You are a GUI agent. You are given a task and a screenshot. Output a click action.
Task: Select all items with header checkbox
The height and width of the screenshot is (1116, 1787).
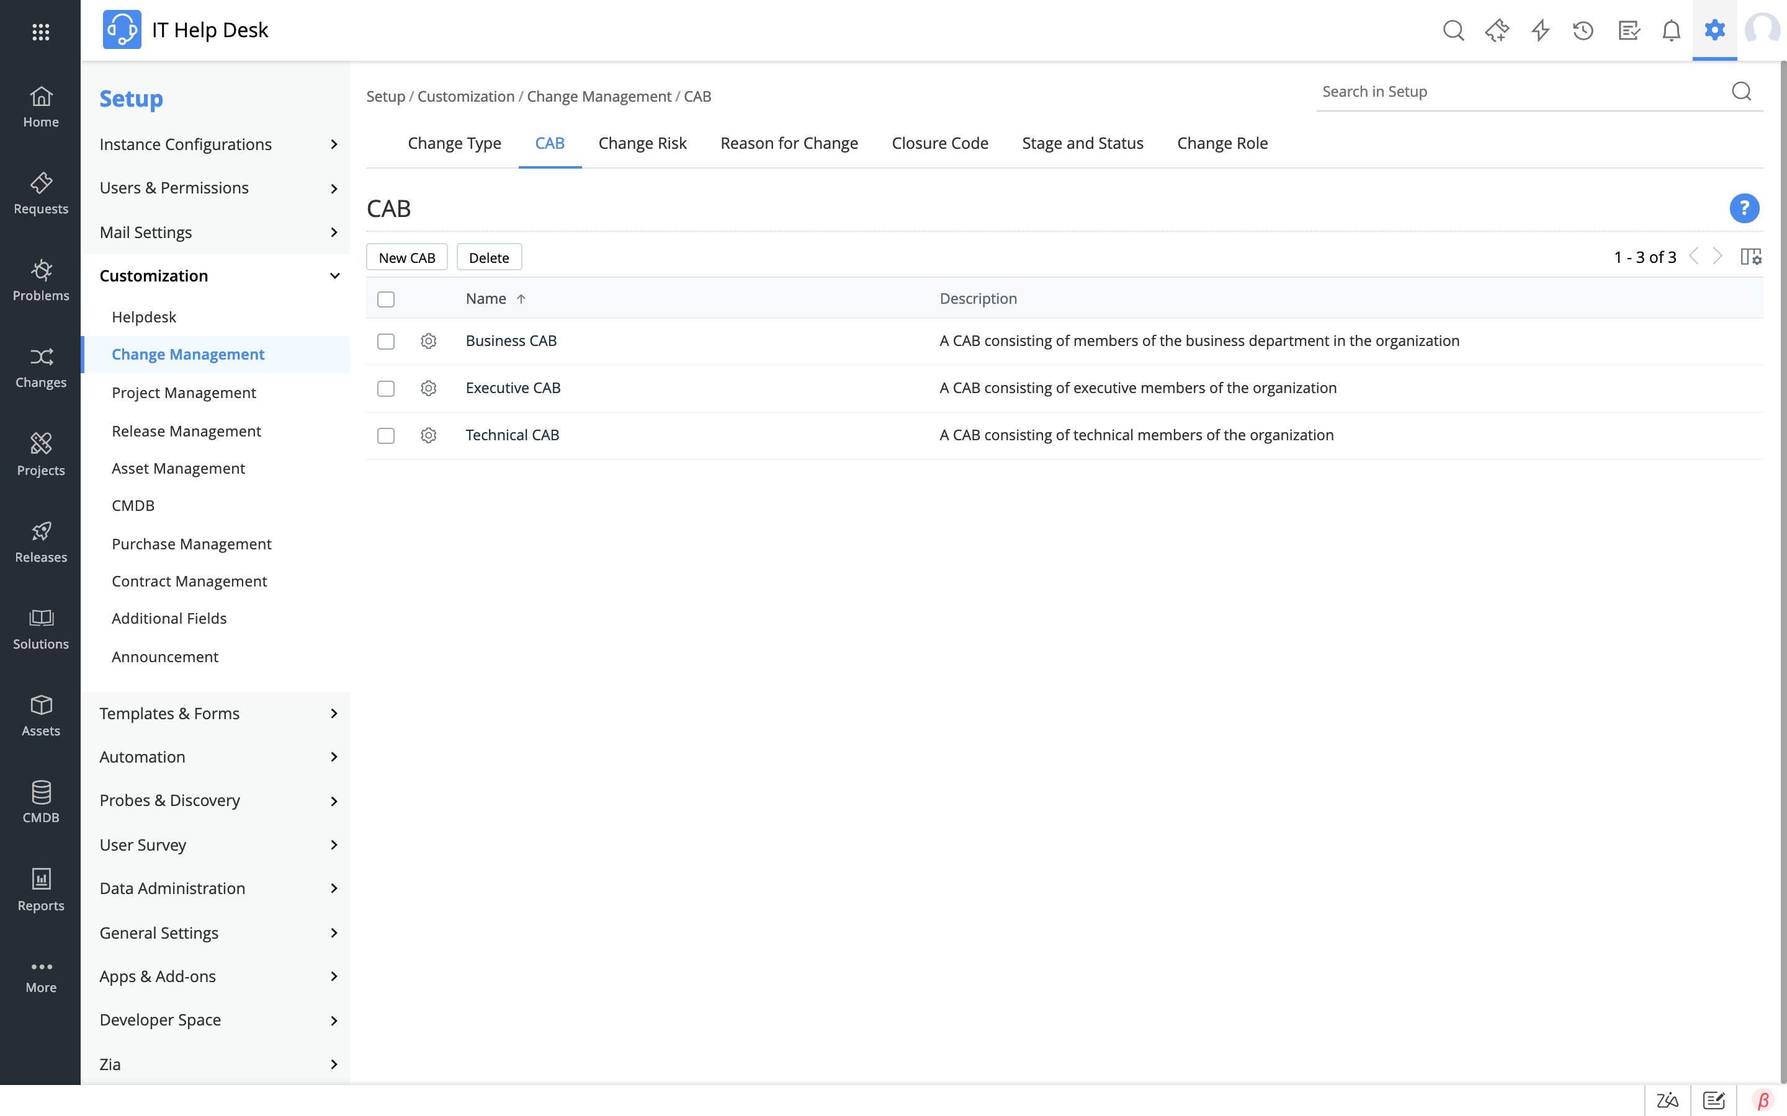click(386, 298)
